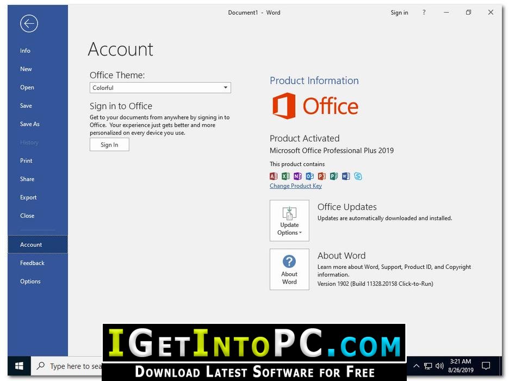Select Close in the sidebar

tap(27, 216)
